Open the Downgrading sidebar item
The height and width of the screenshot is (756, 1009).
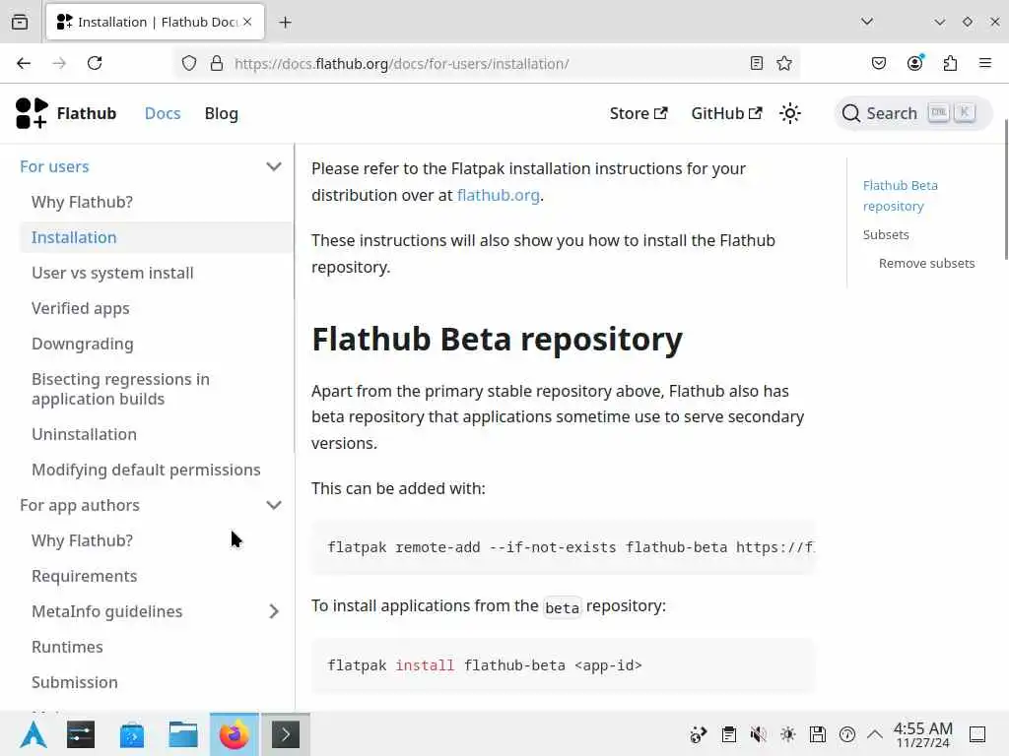pos(83,344)
